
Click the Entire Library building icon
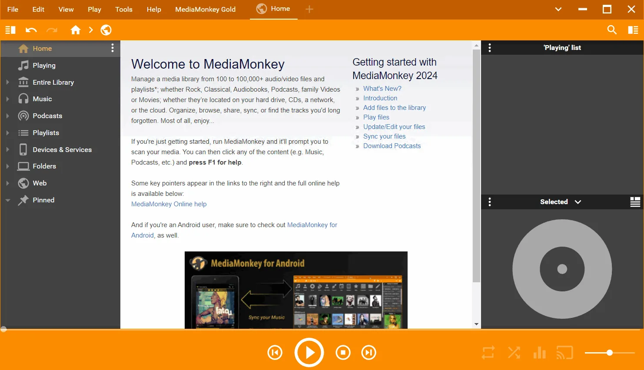click(x=23, y=82)
